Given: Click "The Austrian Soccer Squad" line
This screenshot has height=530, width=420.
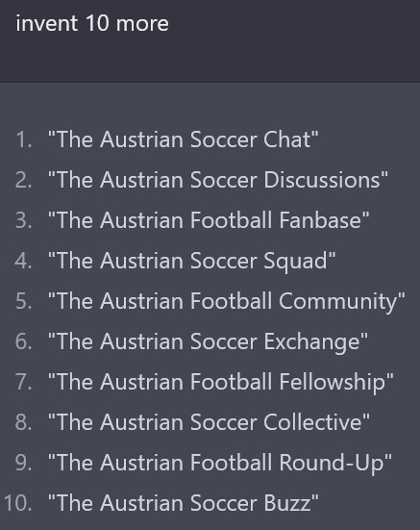Looking at the screenshot, I should click(192, 261).
